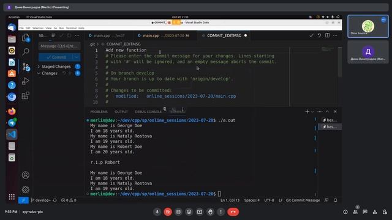Accept the commit message with the checkmark

[311, 35]
